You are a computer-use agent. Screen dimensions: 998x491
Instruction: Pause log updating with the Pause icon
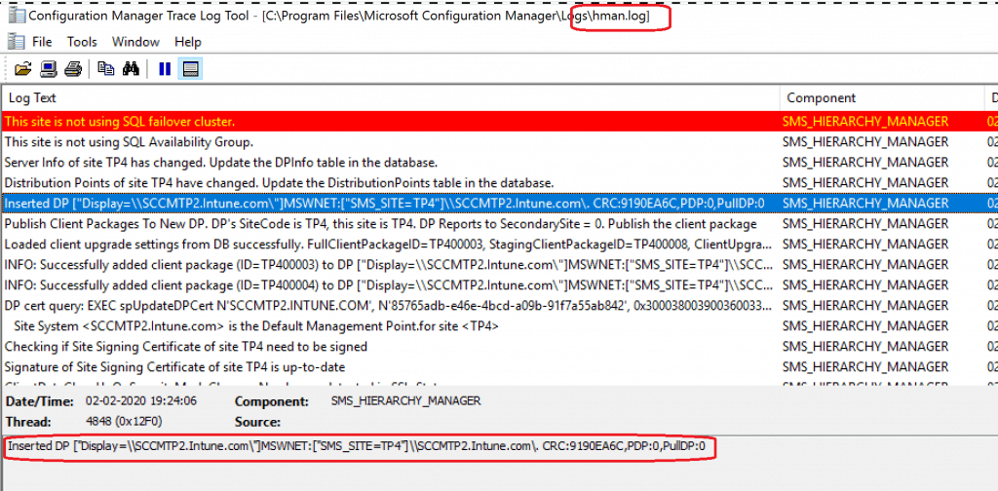tap(165, 69)
